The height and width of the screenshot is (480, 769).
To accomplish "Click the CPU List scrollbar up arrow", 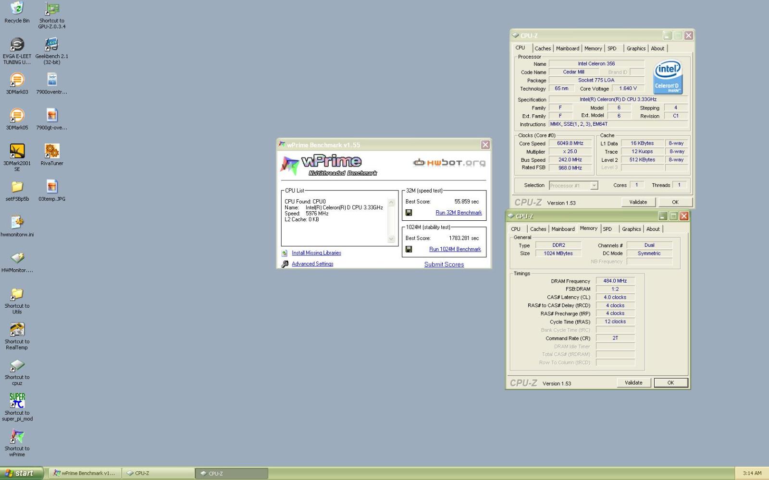I will point(391,202).
